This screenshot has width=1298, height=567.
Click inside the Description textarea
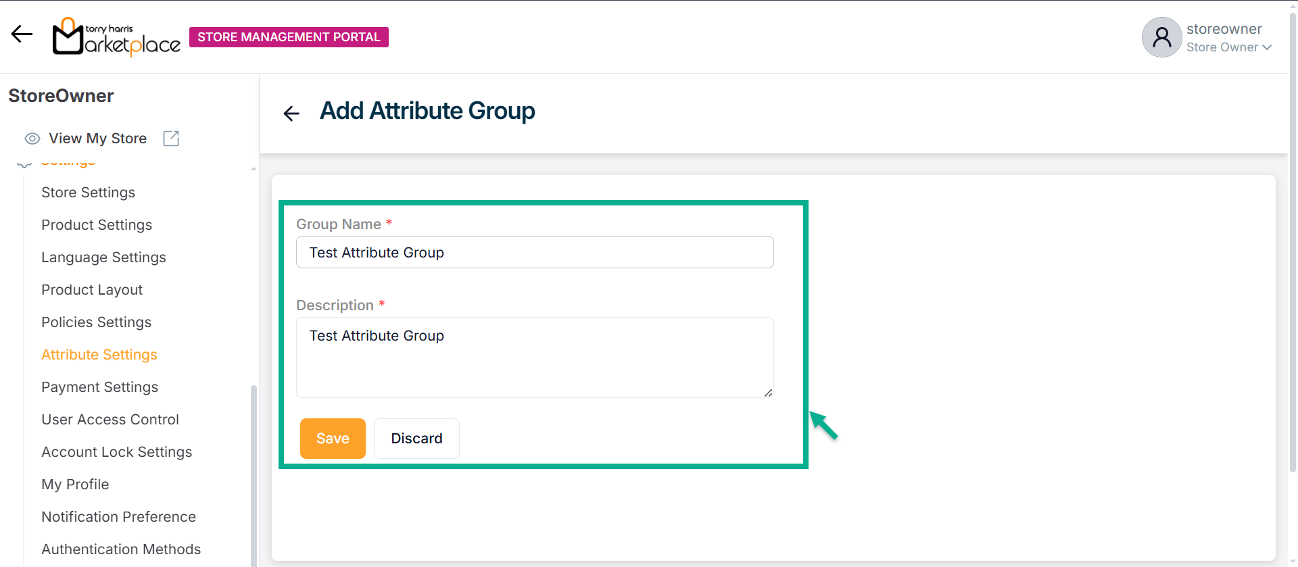coord(534,358)
